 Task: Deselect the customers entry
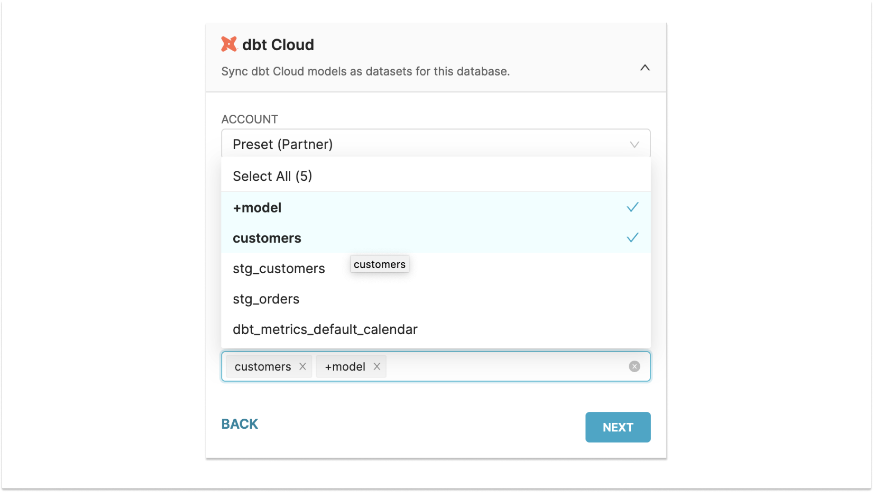267,238
